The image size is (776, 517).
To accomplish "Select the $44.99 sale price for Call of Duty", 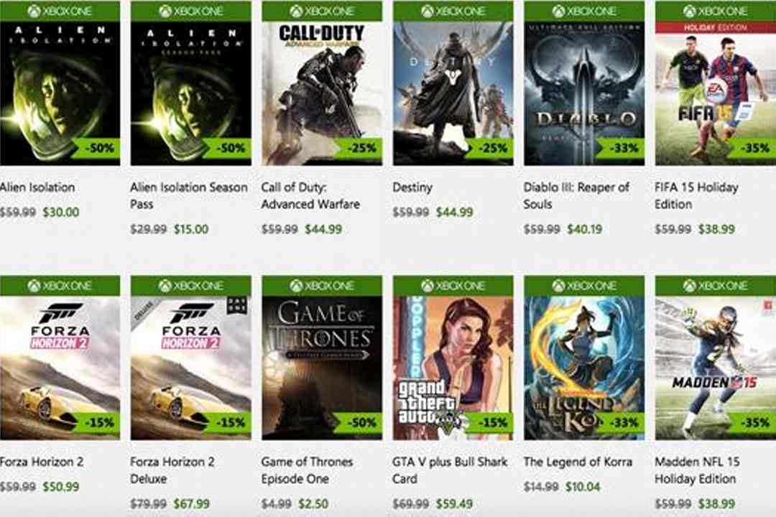I will [323, 229].
